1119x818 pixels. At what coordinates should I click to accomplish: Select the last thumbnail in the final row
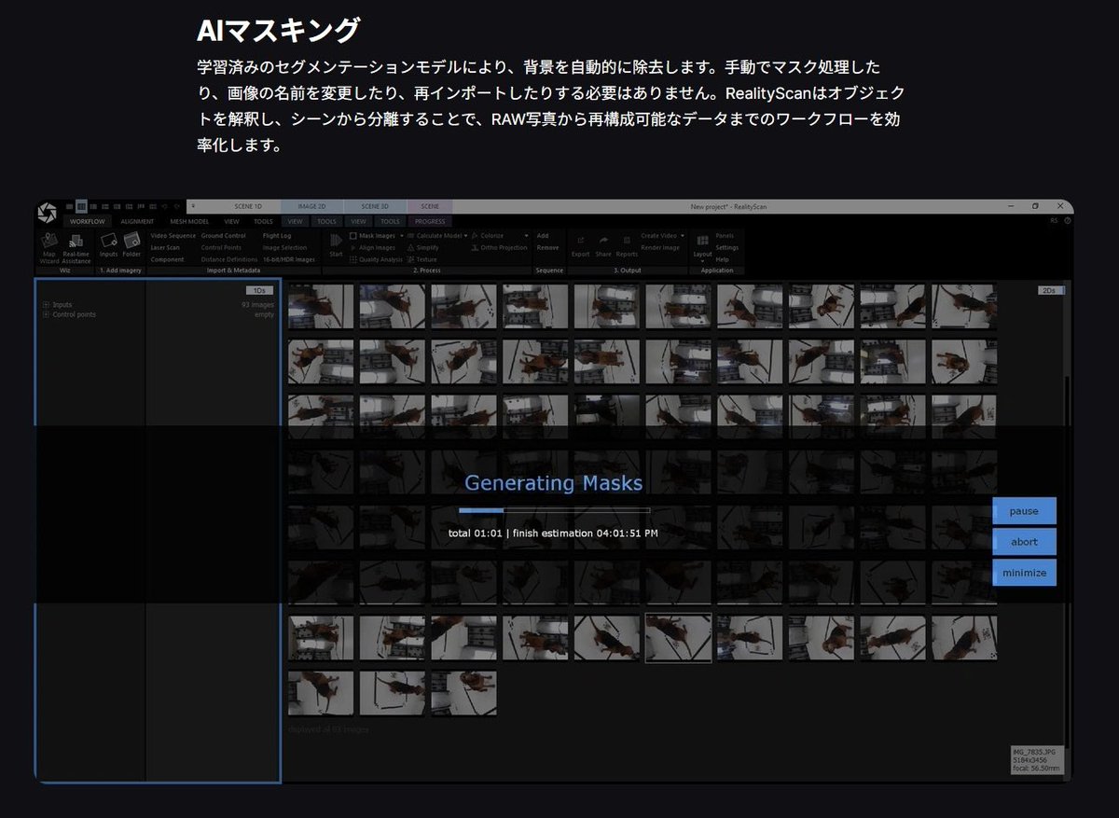coord(463,693)
